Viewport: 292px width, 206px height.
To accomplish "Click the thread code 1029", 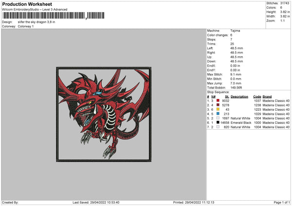I will (x=257, y=114).
